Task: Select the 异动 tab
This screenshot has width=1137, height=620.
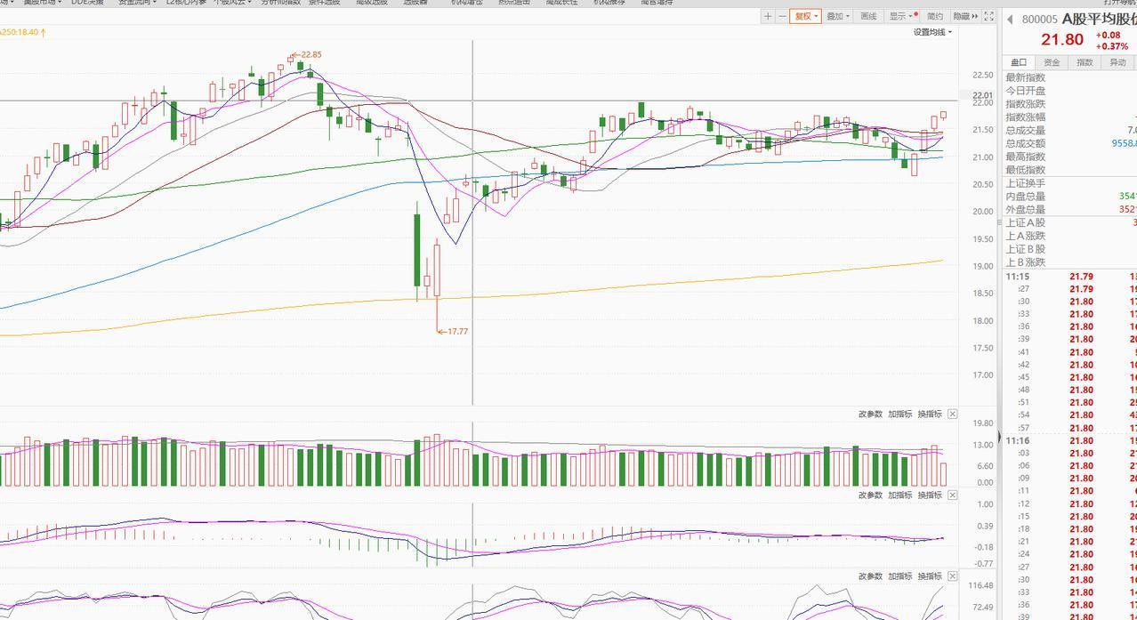Action: [1117, 62]
